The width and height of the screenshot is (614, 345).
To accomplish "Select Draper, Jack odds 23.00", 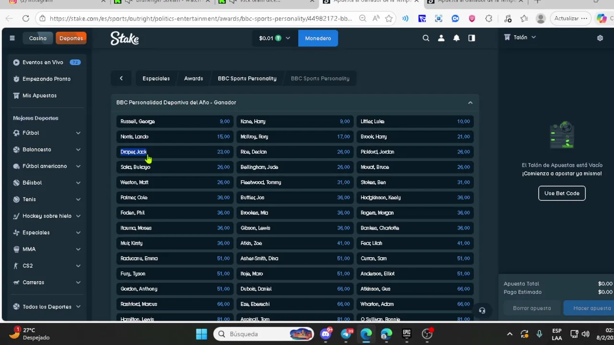I will [175, 152].
